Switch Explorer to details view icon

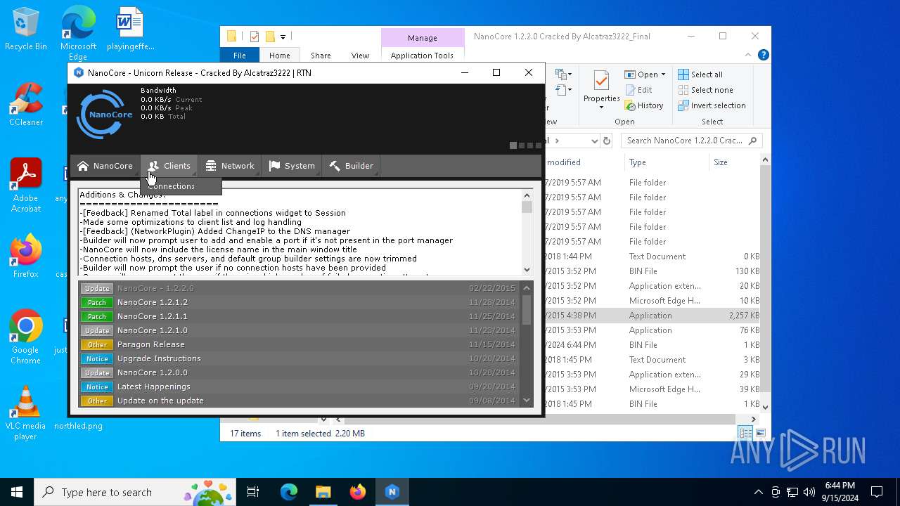coord(745,433)
